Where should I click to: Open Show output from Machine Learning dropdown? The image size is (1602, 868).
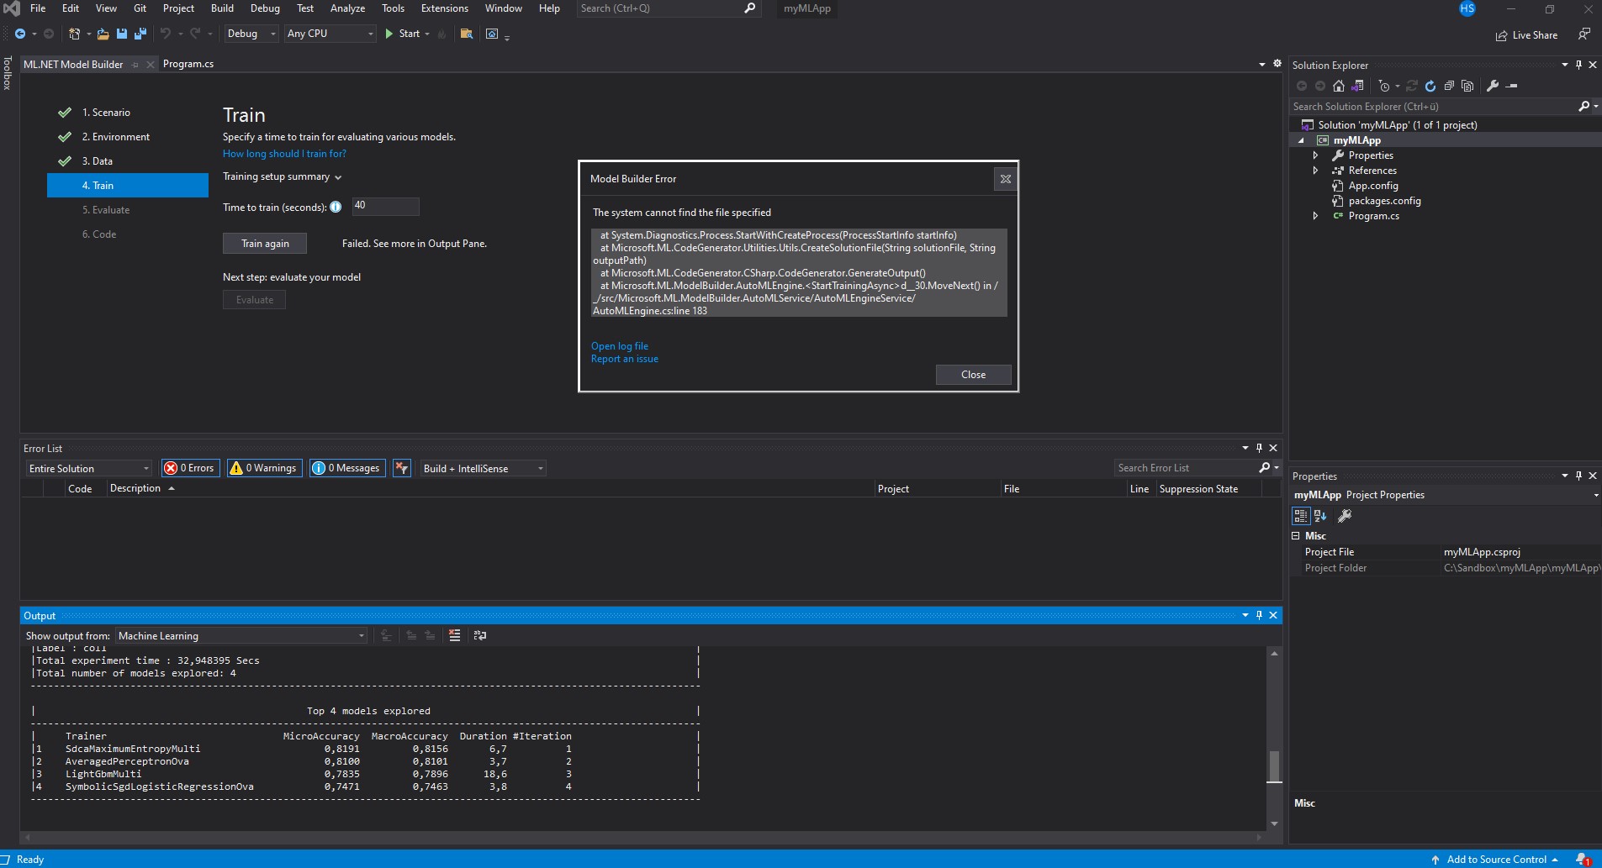coord(241,636)
